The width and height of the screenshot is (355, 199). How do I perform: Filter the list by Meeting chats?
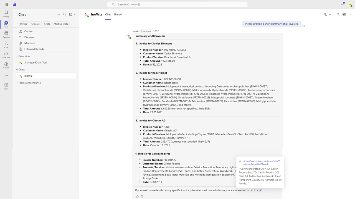[x=60, y=24]
